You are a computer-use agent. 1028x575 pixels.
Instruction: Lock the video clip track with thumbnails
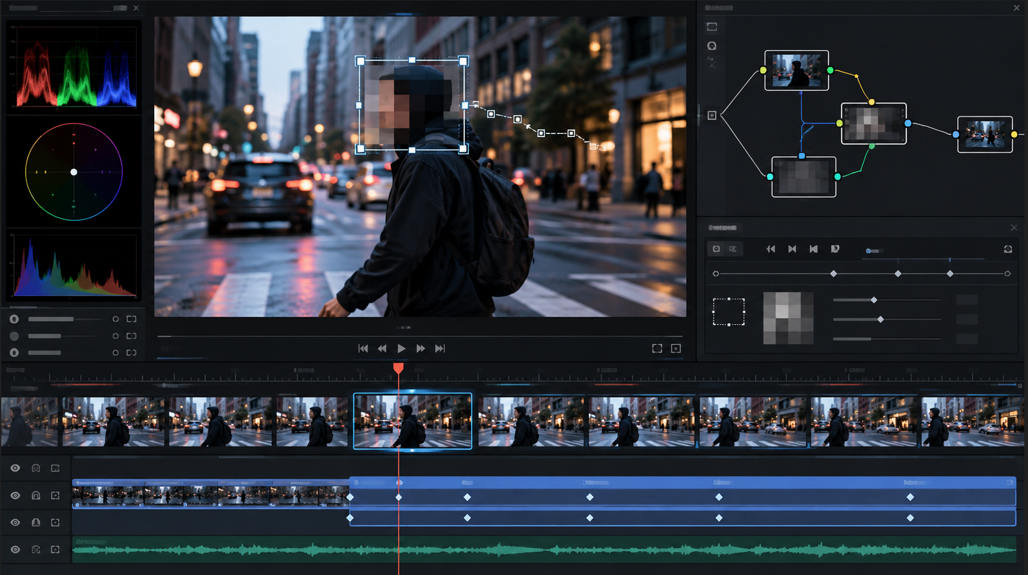(x=36, y=495)
